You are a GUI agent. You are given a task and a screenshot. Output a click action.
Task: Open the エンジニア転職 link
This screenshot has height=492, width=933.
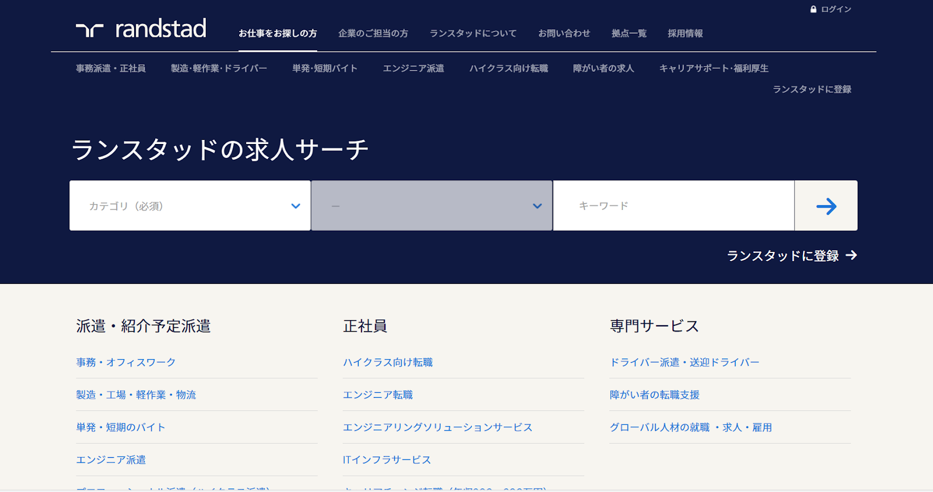pos(378,395)
